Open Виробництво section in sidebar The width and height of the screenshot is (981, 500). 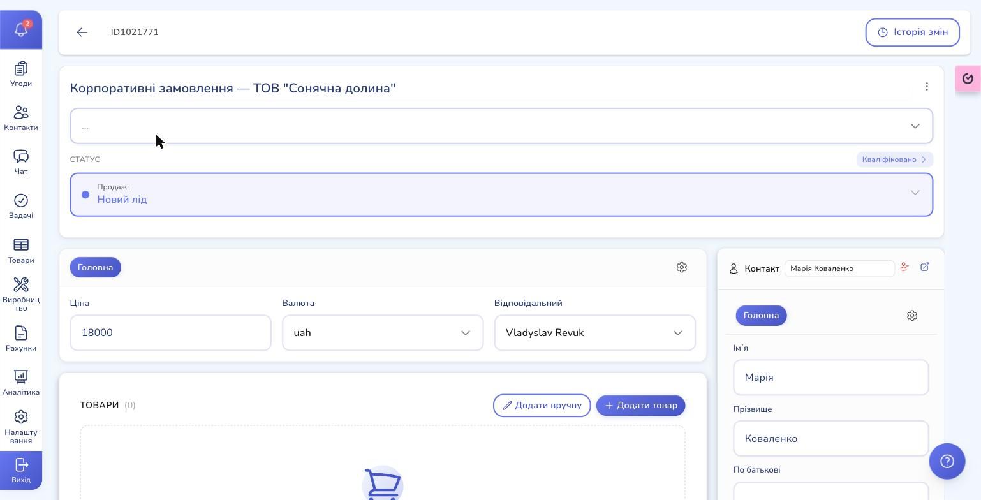click(x=21, y=294)
